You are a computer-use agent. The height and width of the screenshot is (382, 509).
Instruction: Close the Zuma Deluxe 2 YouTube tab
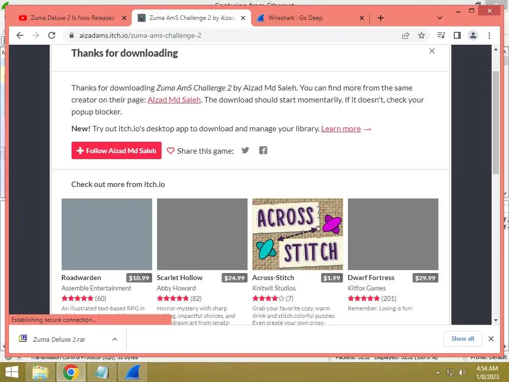(124, 18)
